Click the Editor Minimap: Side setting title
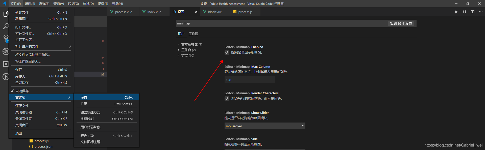The image size is (485, 150). 241,139
